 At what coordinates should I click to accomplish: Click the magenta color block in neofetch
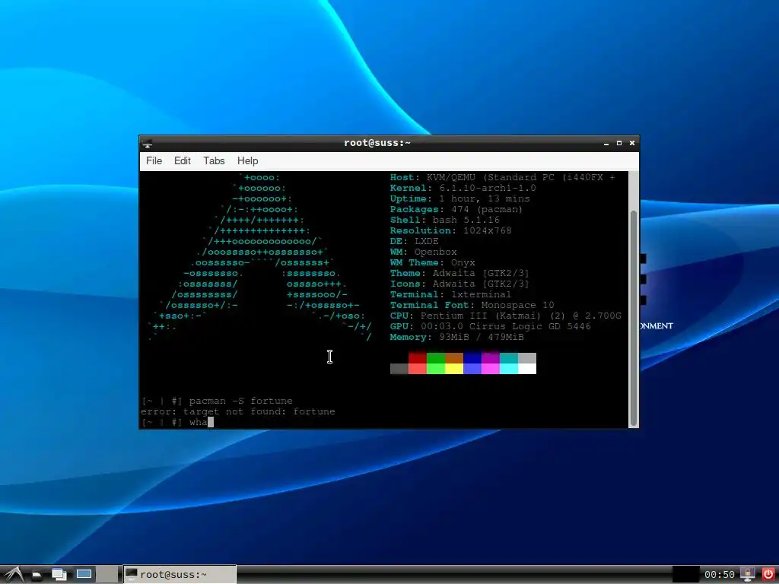click(491, 358)
